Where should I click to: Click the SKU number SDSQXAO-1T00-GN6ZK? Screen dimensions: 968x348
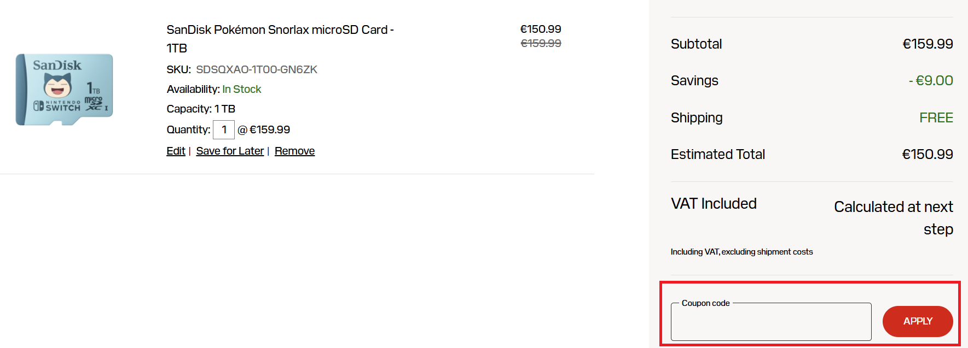(x=257, y=70)
